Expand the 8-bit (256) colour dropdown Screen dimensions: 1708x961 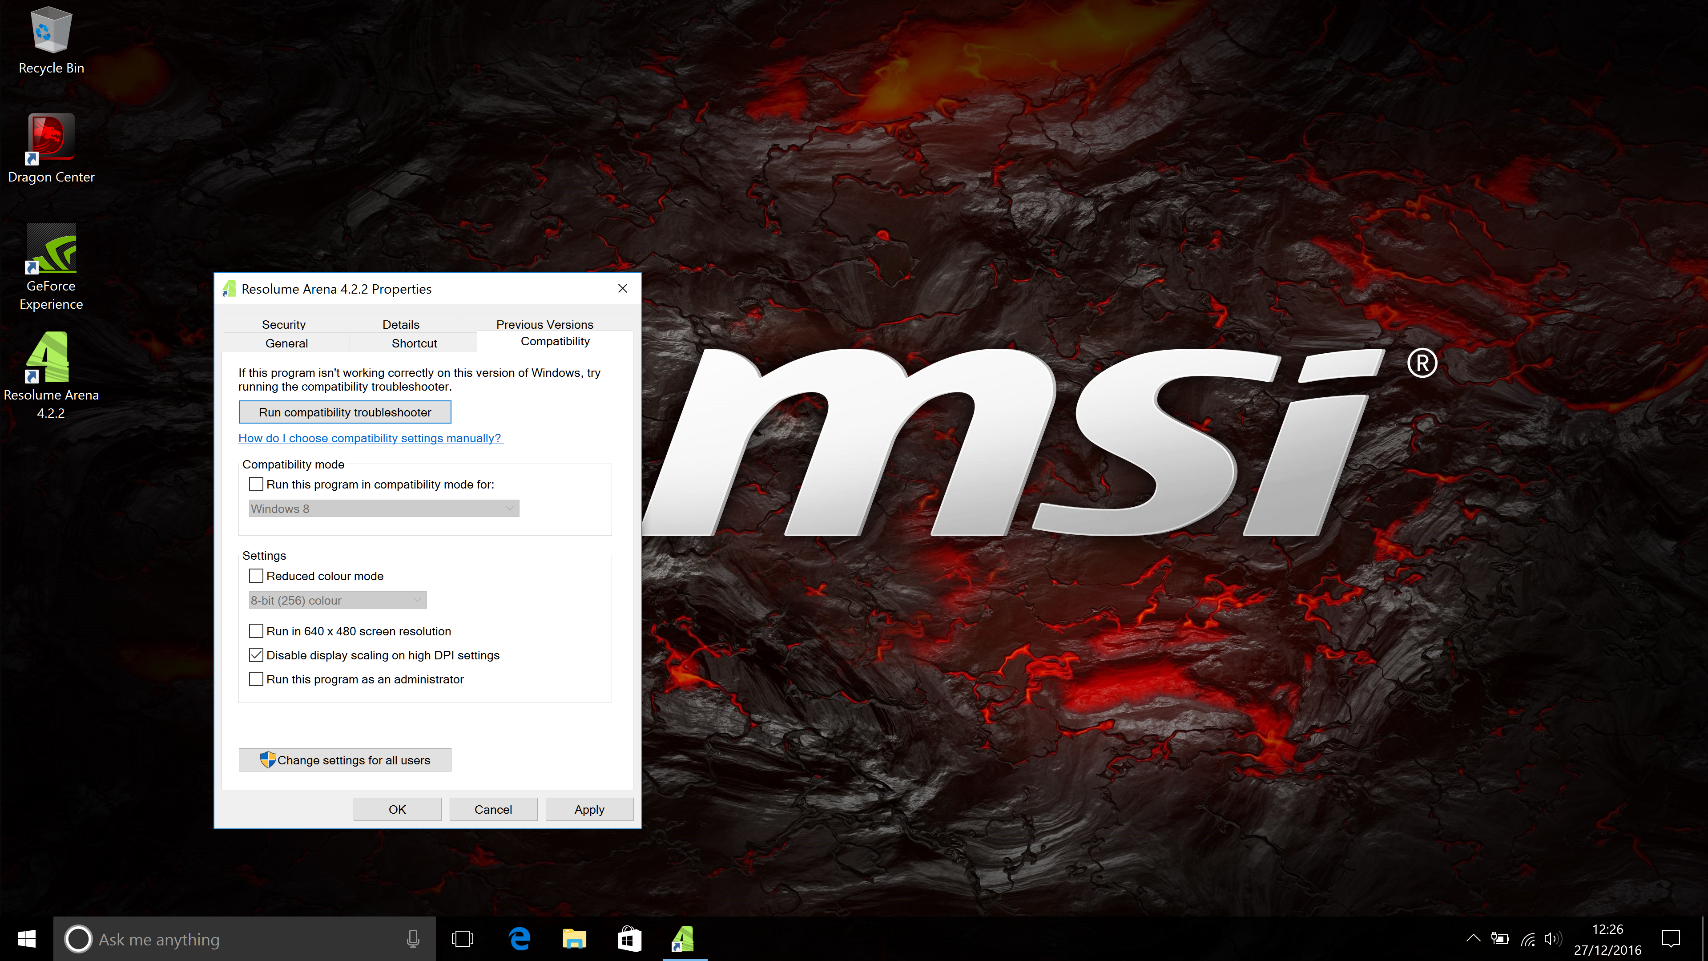pos(337,600)
